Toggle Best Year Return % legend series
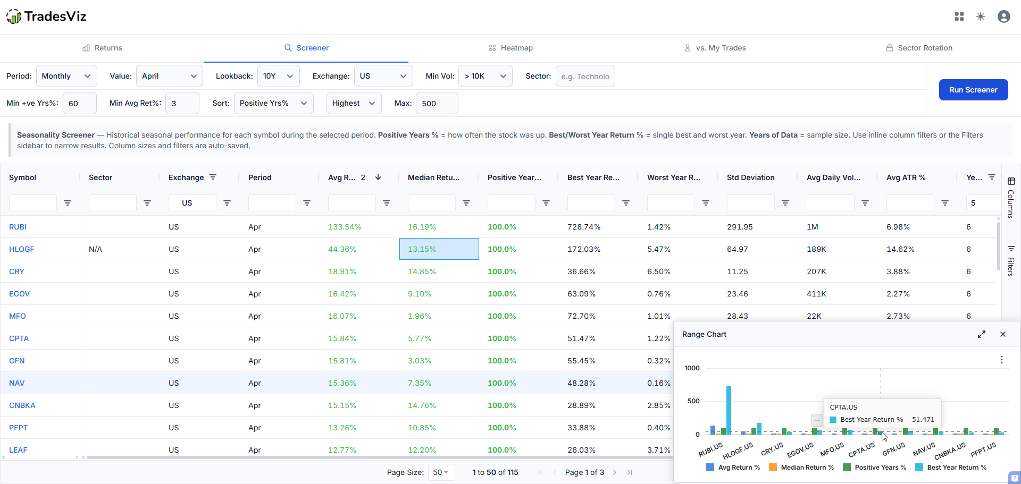Viewport: 1021px width, 484px height. click(951, 468)
